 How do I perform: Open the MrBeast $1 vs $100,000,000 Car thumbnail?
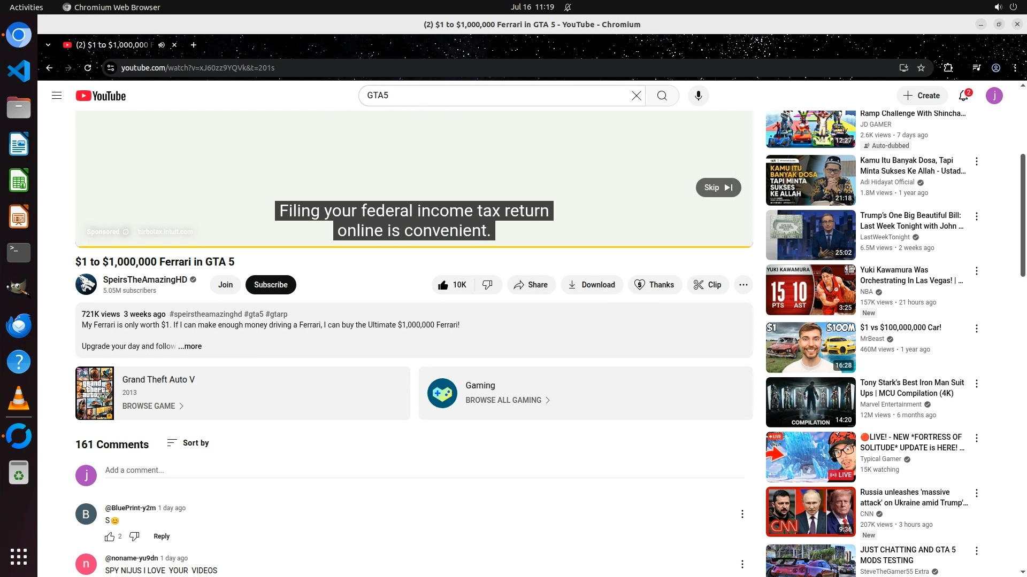click(810, 347)
